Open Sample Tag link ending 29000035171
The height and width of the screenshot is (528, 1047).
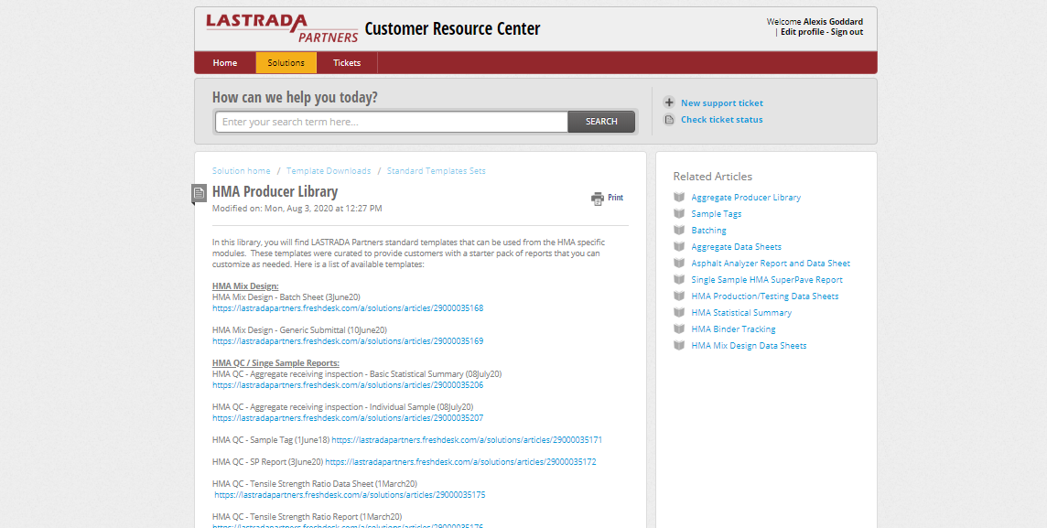(468, 440)
